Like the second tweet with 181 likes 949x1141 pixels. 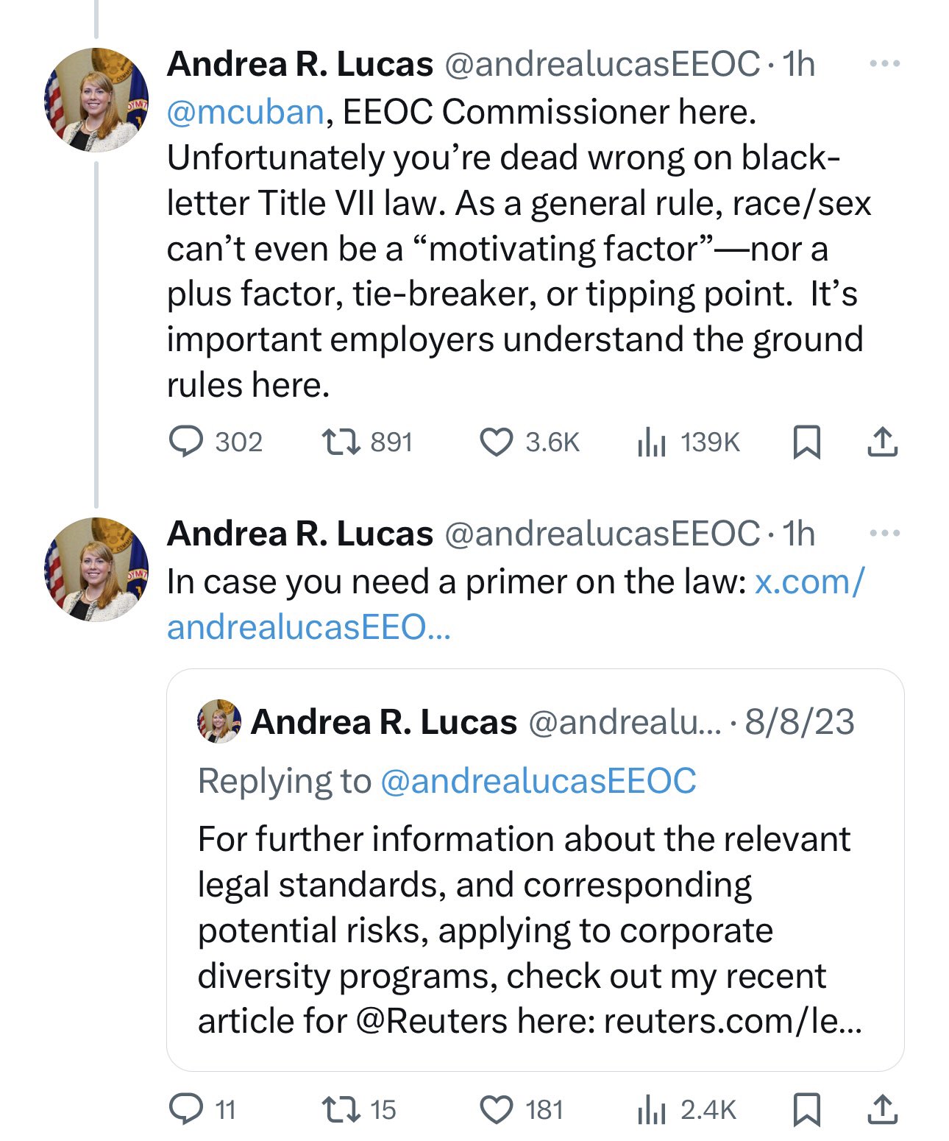tap(497, 1109)
